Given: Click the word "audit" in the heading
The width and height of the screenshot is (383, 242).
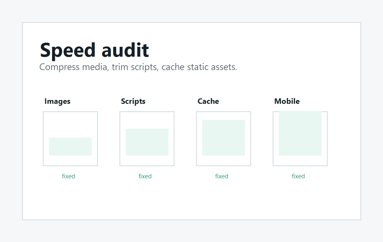Looking at the screenshot, I should coord(125,50).
